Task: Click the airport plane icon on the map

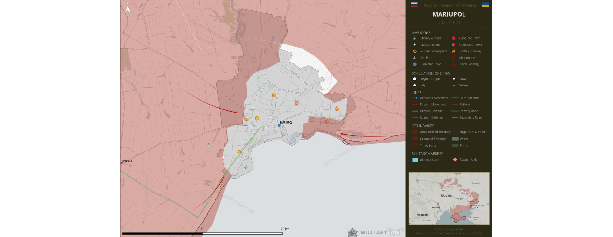Action: pos(208,145)
